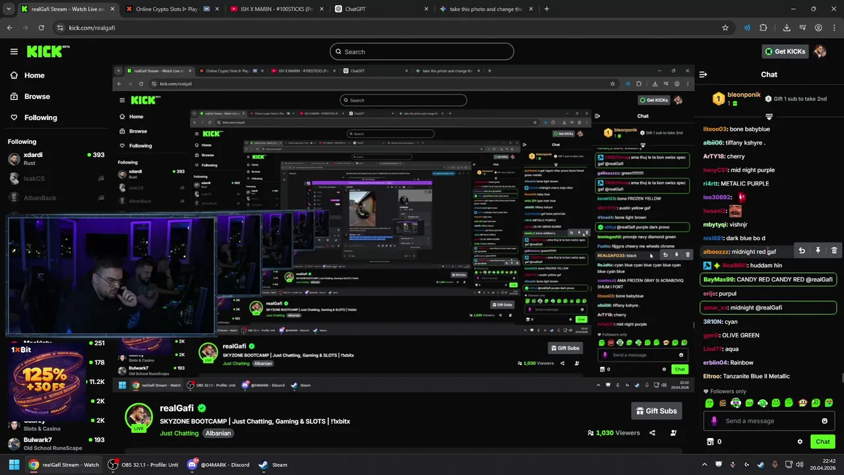Expand the chat leaderboard dropdown arrow
844x475 pixels.
(769, 117)
